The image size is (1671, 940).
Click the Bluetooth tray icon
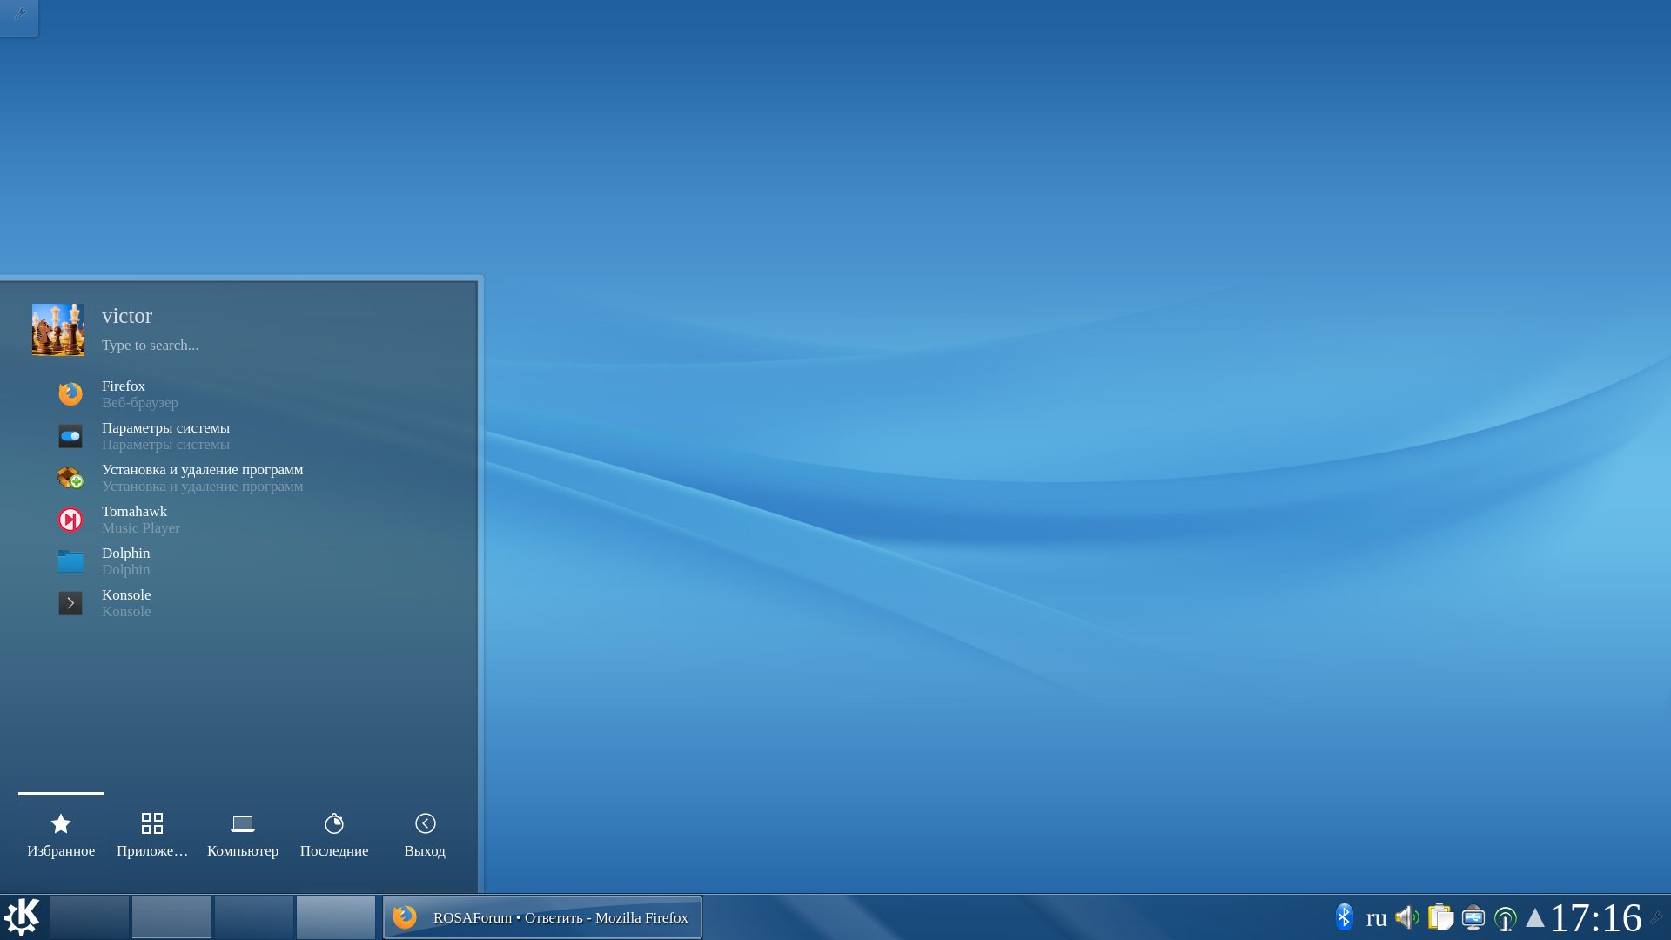click(x=1344, y=917)
